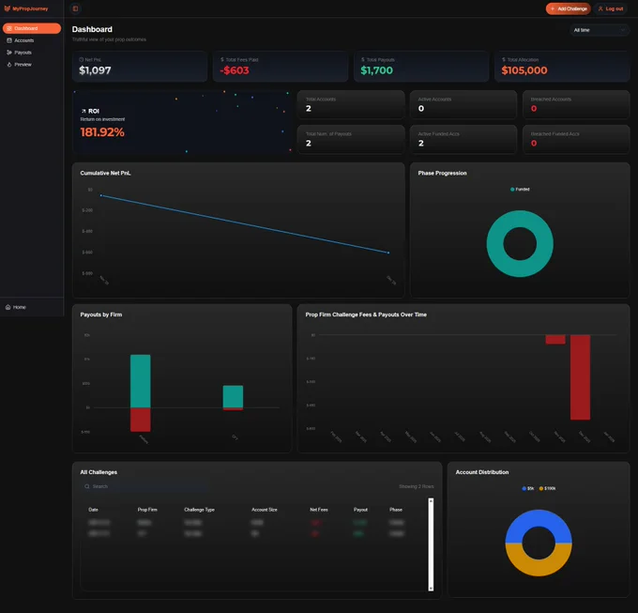Click the tall red bar in Fees & Payouts chart
Viewport: 638px width, 613px height.
tap(580, 377)
